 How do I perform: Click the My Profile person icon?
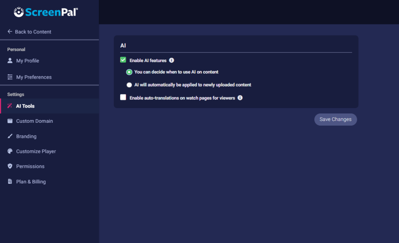pos(10,61)
